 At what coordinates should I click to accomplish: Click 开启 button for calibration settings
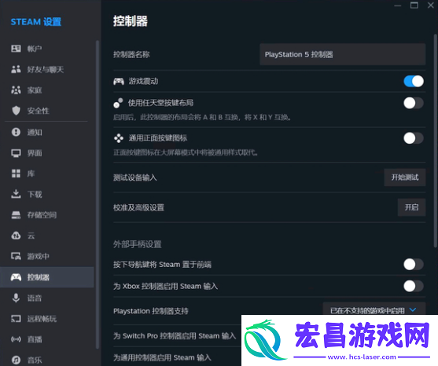coord(411,207)
